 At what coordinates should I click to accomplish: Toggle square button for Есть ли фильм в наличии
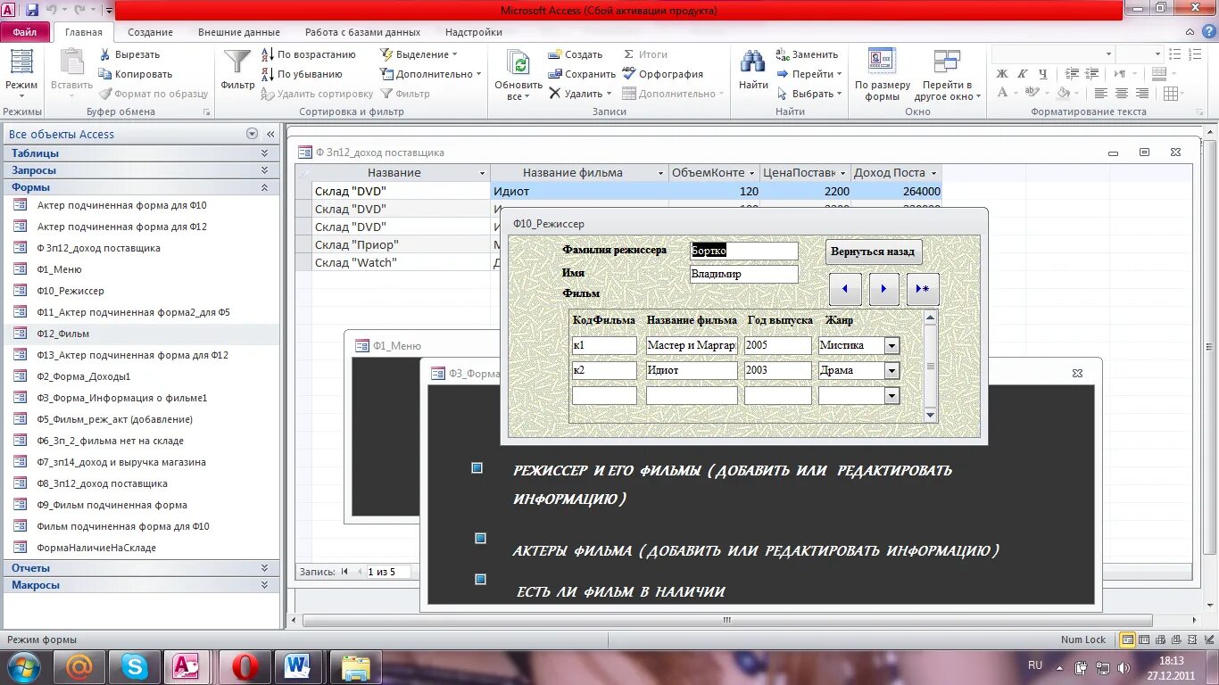[x=480, y=579]
